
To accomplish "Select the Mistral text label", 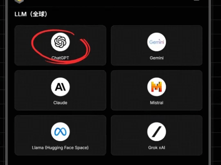I will click(157, 103).
